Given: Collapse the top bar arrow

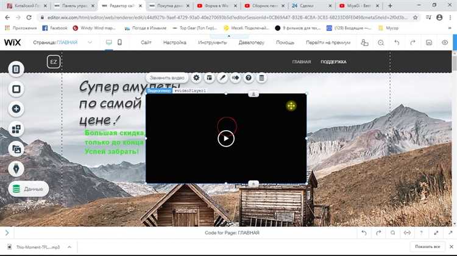Looking at the screenshot, I should tap(228, 36).
